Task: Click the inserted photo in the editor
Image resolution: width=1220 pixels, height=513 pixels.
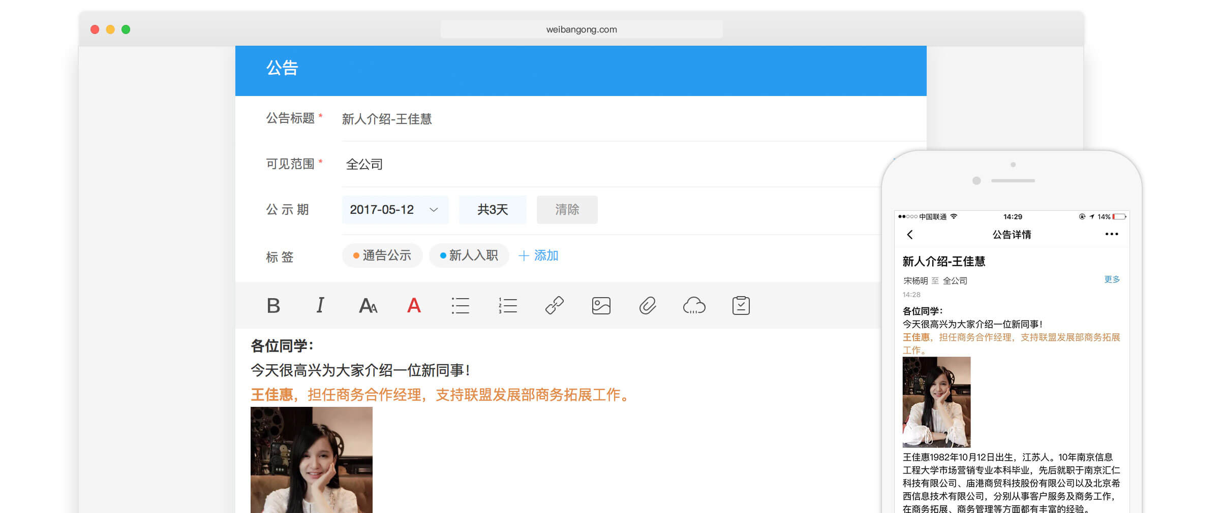Action: (x=312, y=460)
